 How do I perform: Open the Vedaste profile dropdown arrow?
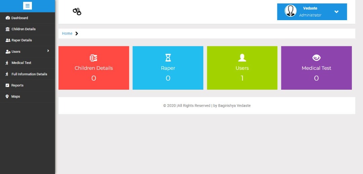(x=336, y=12)
